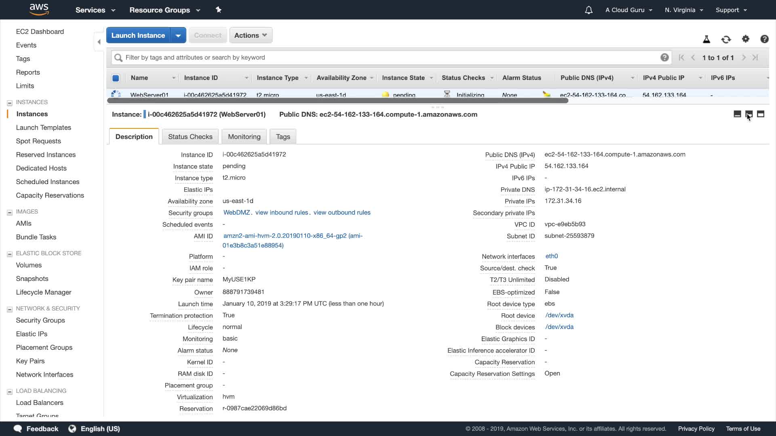The width and height of the screenshot is (776, 436).
Task: Open the Actions dropdown
Action: 251,35
